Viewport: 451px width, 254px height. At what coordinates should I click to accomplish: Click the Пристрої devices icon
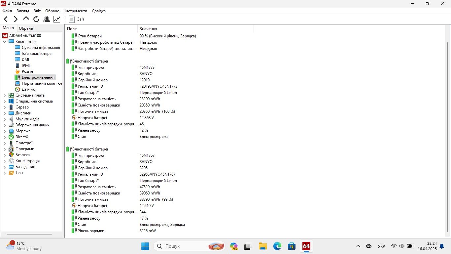pyautogui.click(x=11, y=143)
